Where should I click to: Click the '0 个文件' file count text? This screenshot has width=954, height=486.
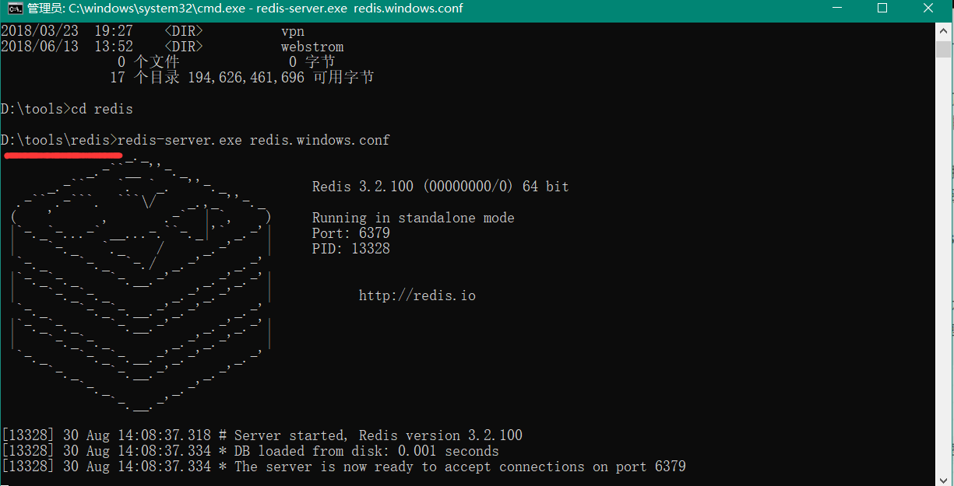[149, 62]
